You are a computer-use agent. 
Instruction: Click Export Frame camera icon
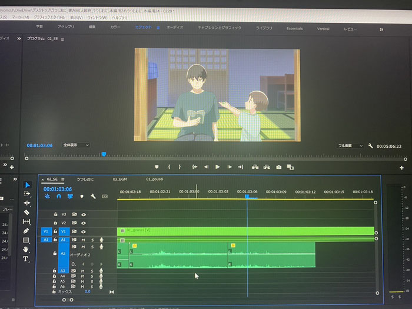[278, 167]
